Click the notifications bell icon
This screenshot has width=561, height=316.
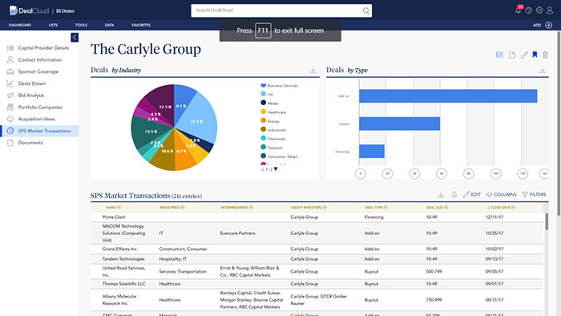(x=518, y=10)
